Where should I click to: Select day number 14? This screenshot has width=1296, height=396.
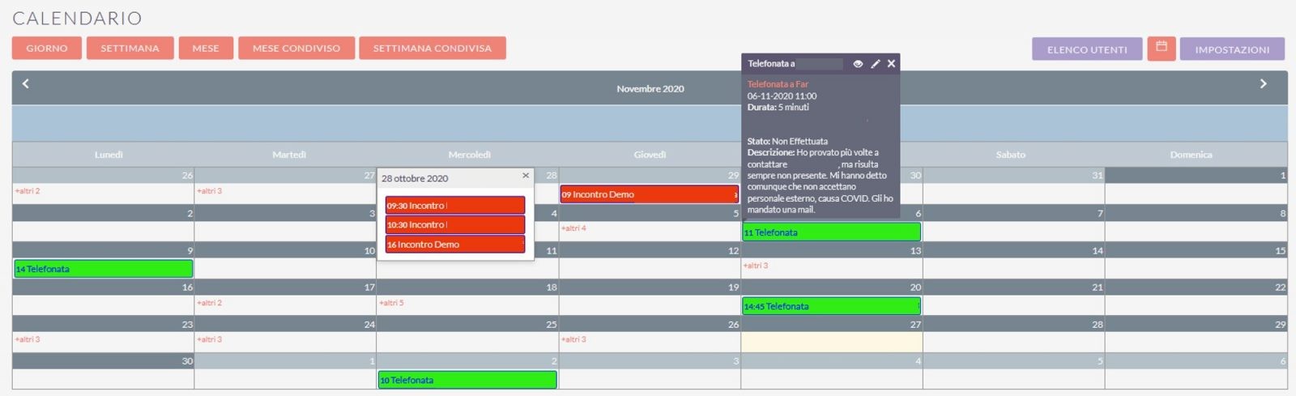click(1098, 251)
